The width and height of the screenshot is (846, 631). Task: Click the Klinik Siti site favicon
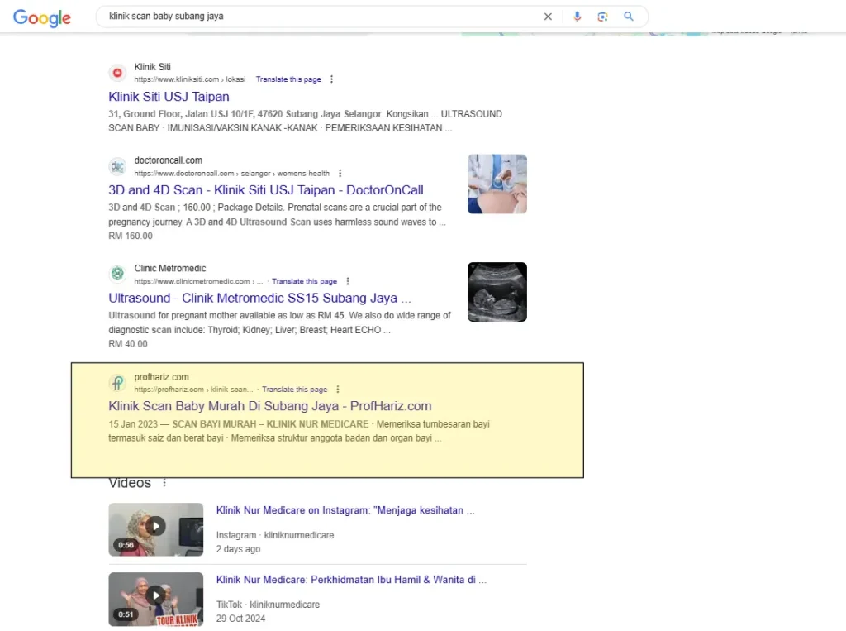click(117, 72)
